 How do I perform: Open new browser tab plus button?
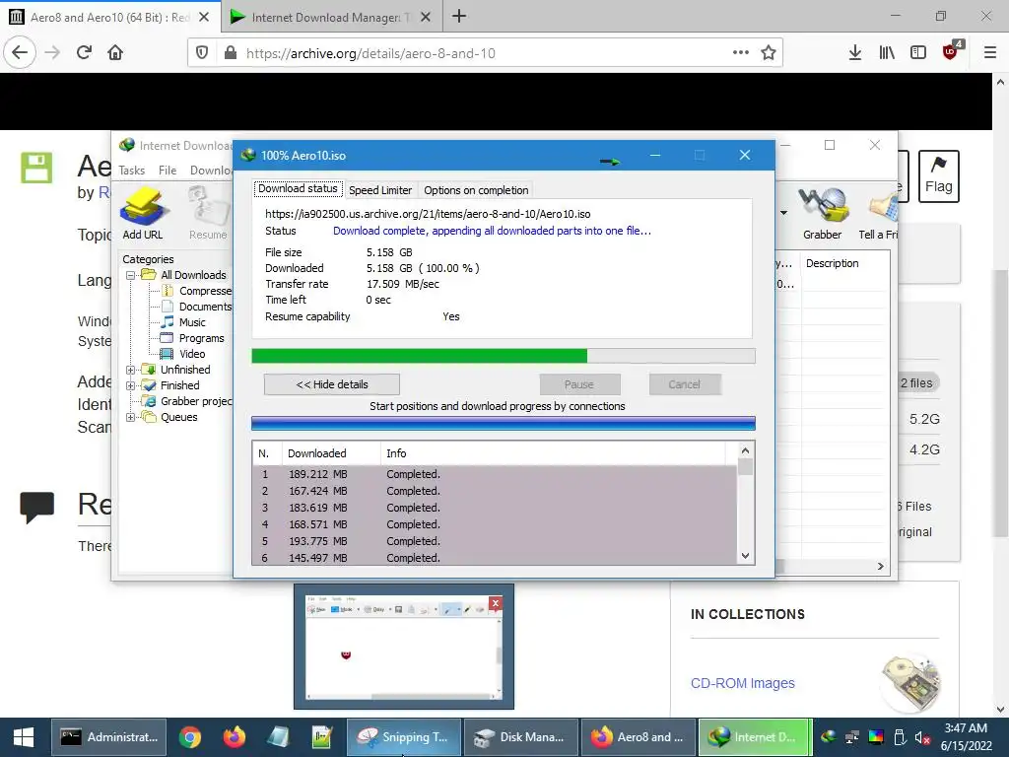(459, 16)
